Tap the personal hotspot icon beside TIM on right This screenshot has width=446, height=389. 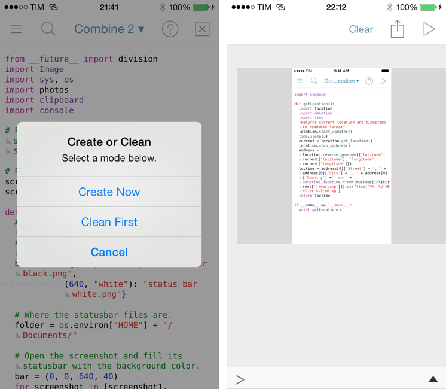[281, 7]
